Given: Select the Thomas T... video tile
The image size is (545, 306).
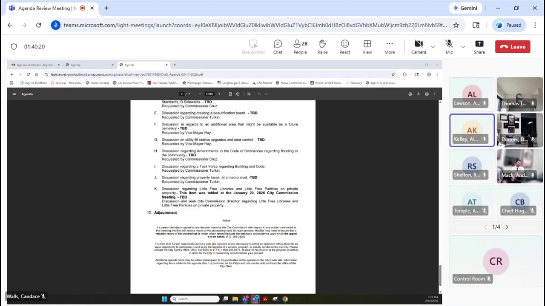Looking at the screenshot, I should (520, 94).
